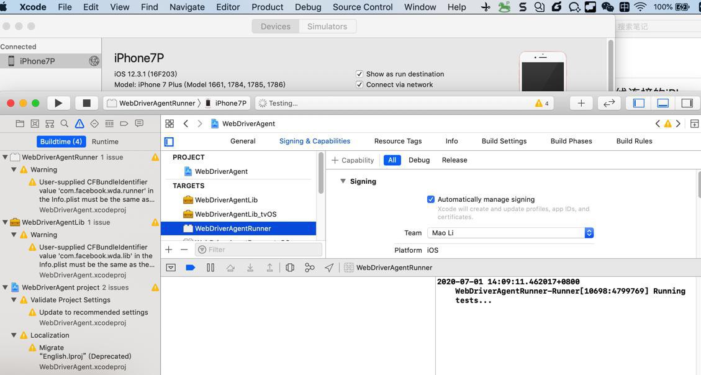Add a Capability
The image size is (701, 375).
(x=353, y=160)
